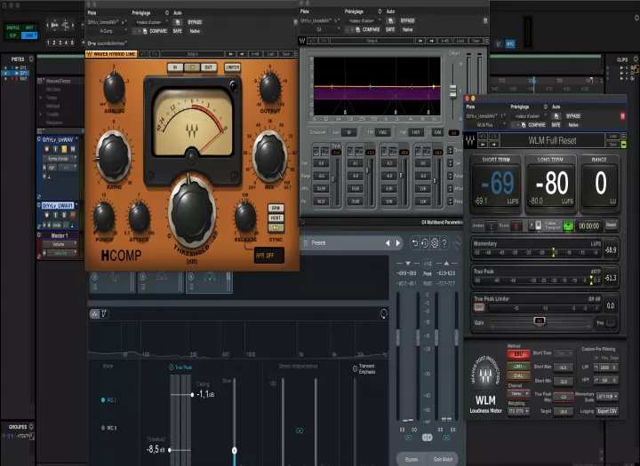Viewport: 640px width, 466px height.
Task: Click previous preset arrow in H-Comp toolbar
Action: (x=230, y=54)
